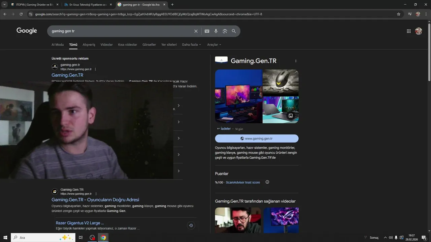Image resolution: width=431 pixels, height=242 pixels.
Task: Open Task View on the taskbar
Action: (81, 238)
